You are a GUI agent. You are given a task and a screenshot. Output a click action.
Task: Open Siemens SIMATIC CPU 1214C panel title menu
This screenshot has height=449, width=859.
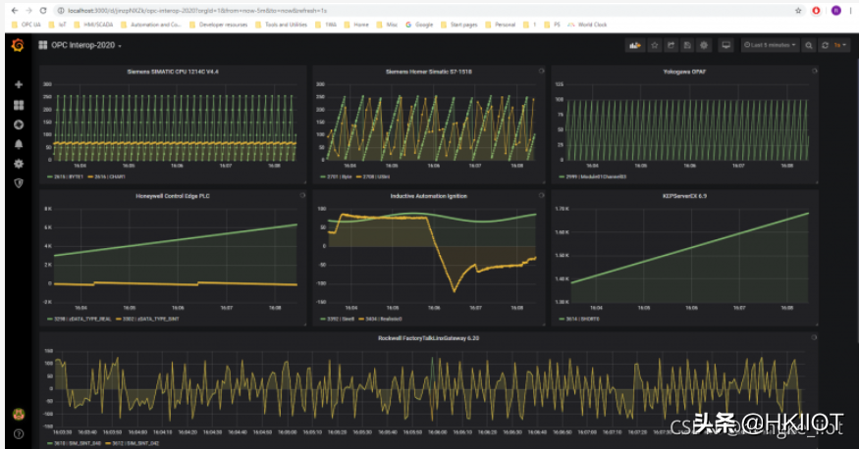pos(173,72)
